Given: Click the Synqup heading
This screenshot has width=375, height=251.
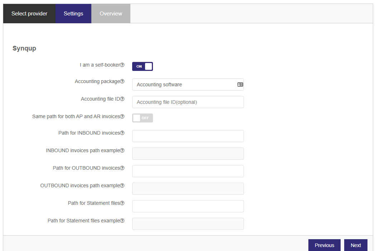Looking at the screenshot, I should 24,49.
